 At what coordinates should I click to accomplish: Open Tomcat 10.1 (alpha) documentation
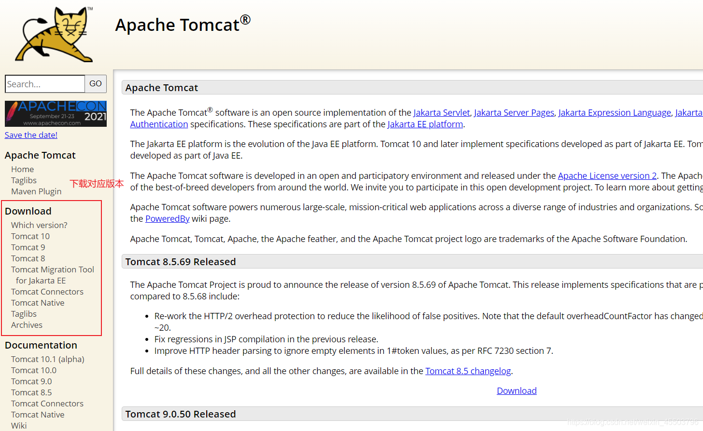point(48,359)
